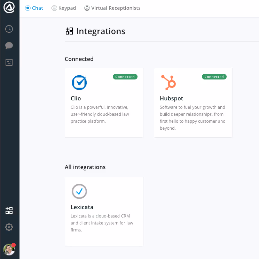This screenshot has width=259, height=259.
Task: Open the settings gear icon
Action: coord(9,227)
